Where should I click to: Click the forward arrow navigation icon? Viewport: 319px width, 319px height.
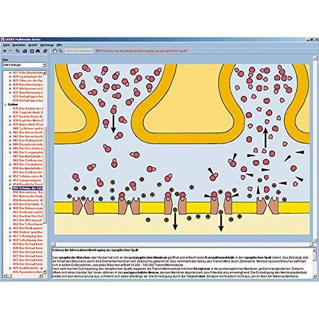[11, 51]
